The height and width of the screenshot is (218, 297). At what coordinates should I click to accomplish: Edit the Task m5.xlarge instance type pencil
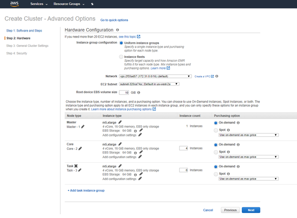click(x=120, y=166)
